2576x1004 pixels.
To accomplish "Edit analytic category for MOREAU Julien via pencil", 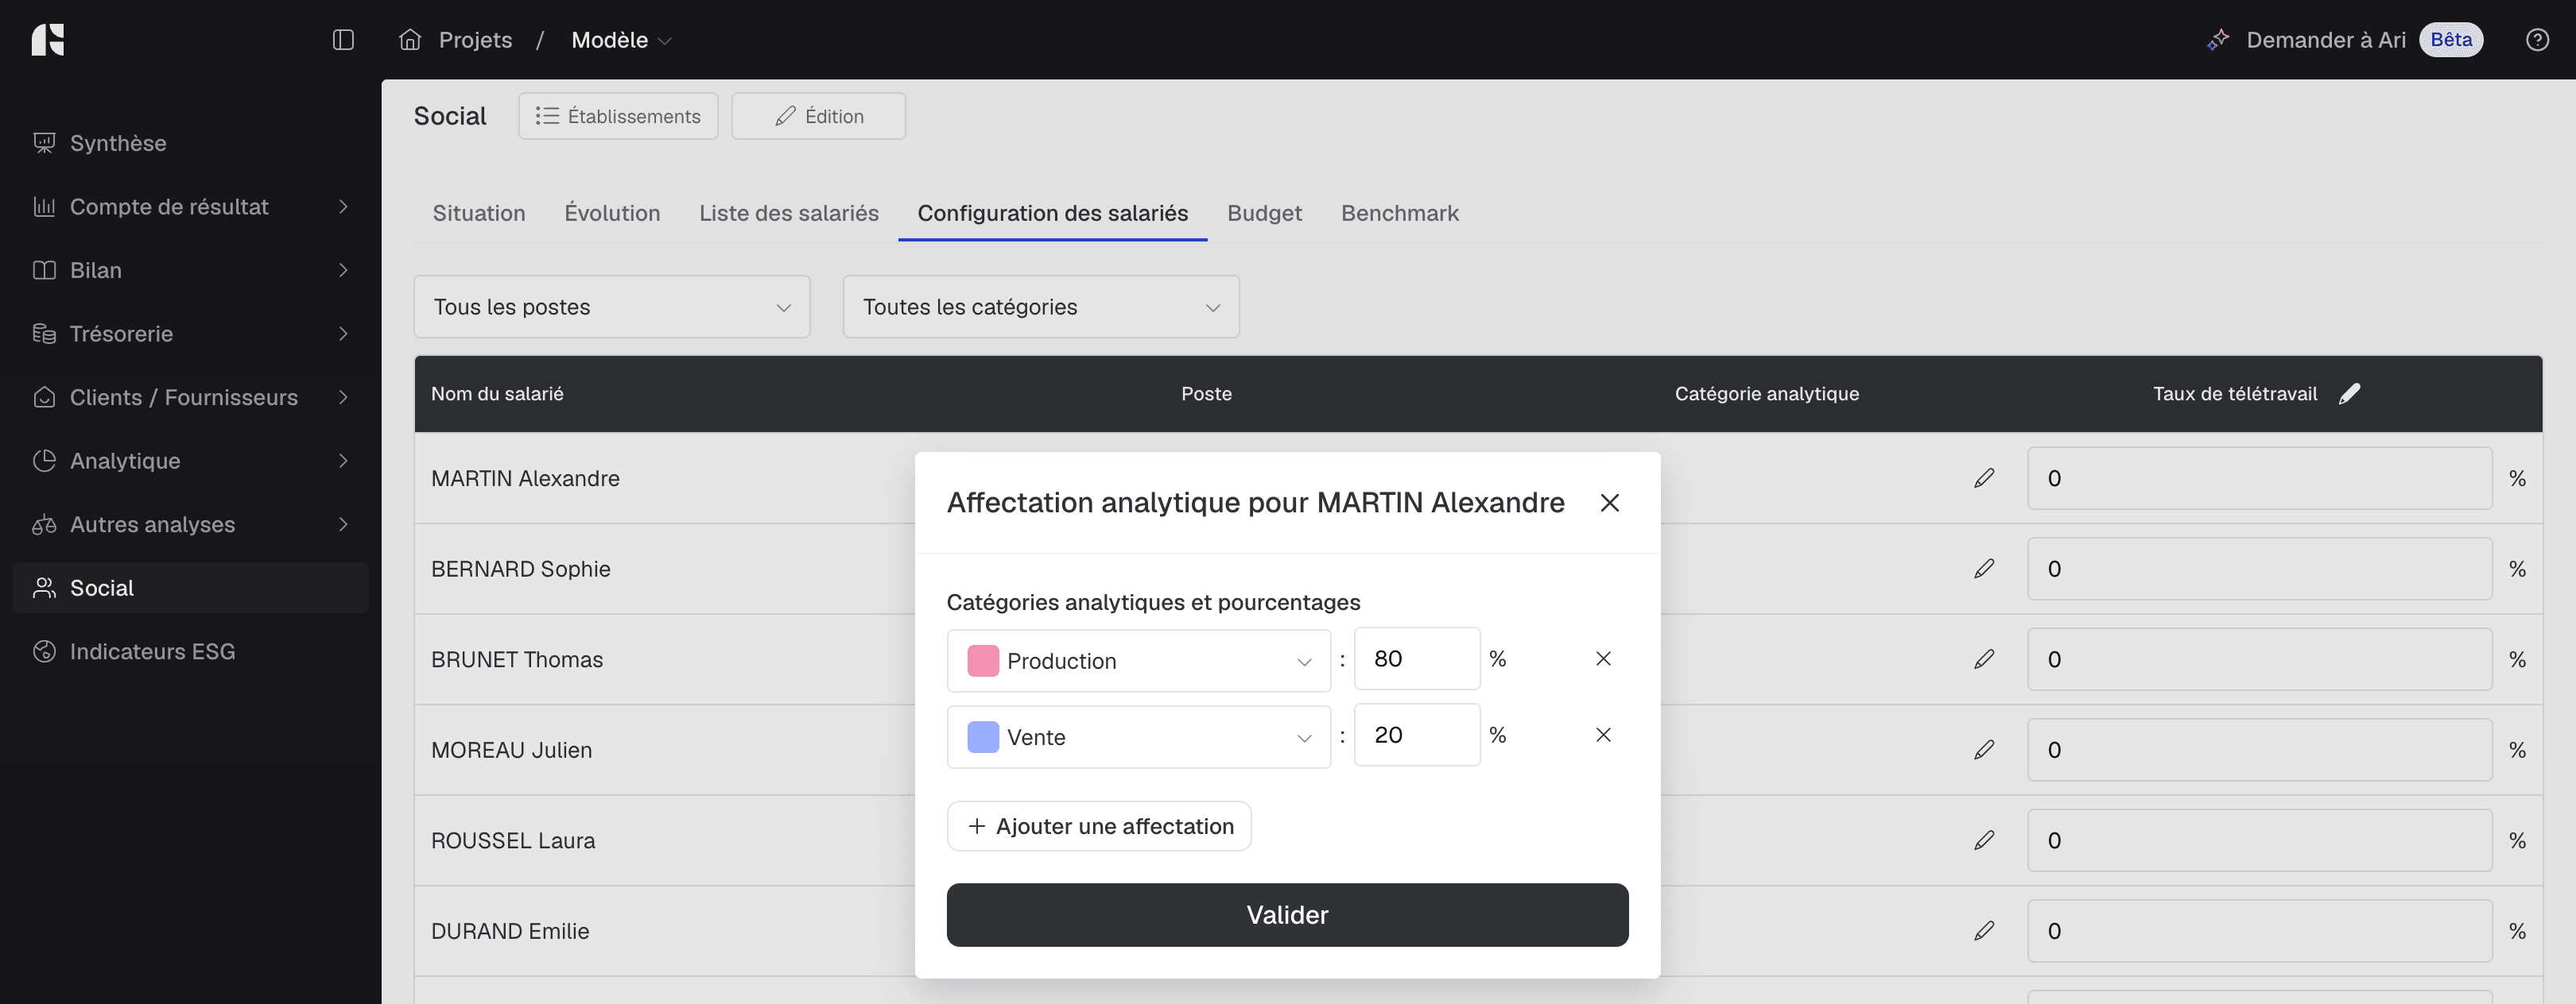I will pyautogui.click(x=1984, y=751).
